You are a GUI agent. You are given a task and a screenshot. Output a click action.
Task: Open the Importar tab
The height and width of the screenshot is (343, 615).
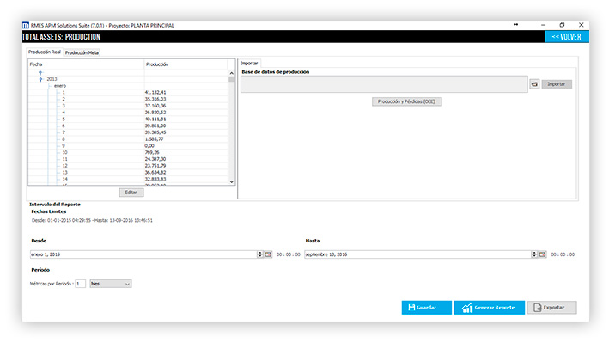click(249, 64)
